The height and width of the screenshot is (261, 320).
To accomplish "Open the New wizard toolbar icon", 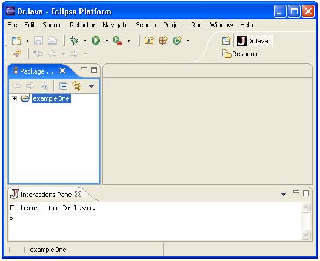I will coord(16,40).
